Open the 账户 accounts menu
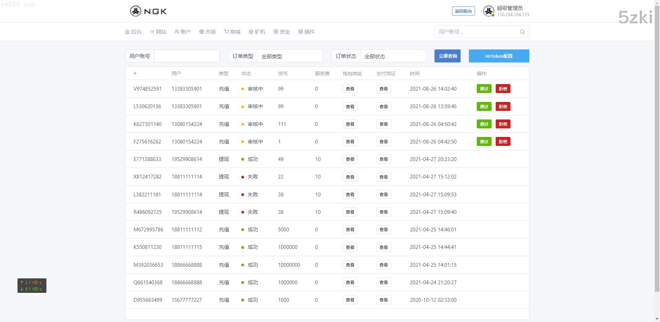Viewport: 660px width, 322px height. (x=183, y=32)
